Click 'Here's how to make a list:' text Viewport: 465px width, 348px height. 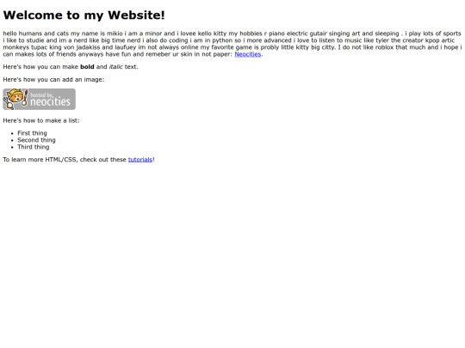[41, 120]
